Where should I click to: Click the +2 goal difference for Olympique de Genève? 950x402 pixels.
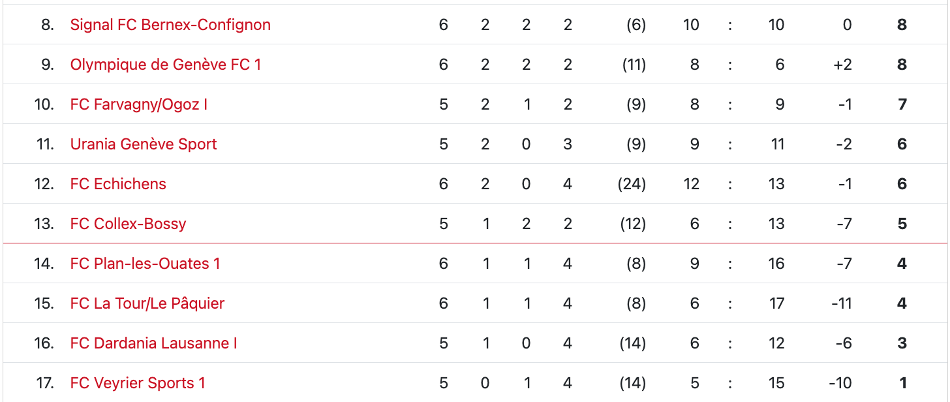pyautogui.click(x=842, y=65)
